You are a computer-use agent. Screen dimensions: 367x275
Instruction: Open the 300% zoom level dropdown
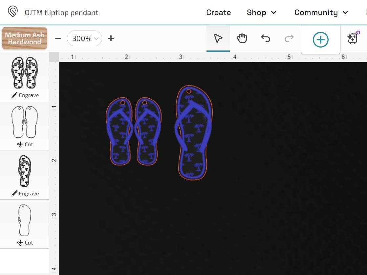pos(84,38)
